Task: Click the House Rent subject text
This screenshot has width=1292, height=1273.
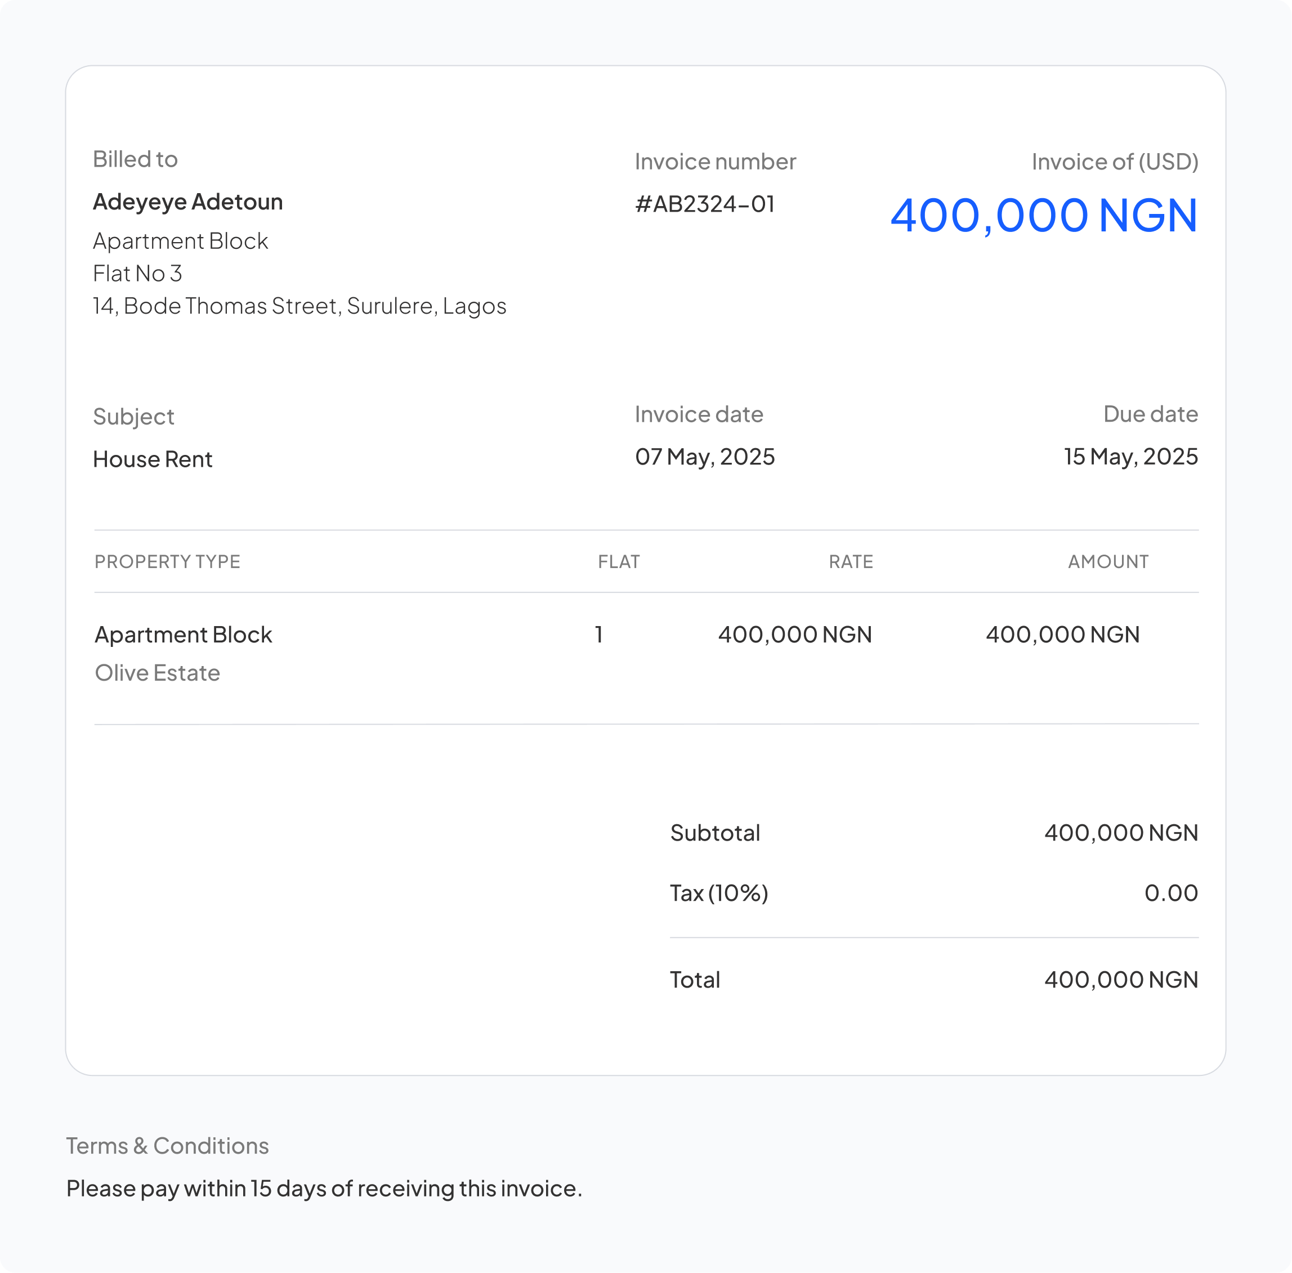Action: [153, 459]
